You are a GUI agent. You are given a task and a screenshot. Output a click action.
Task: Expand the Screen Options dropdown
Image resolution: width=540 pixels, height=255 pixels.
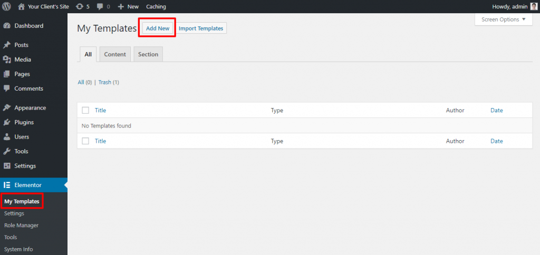pyautogui.click(x=504, y=19)
